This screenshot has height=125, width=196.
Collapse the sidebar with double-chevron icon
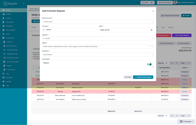pos(24,3)
